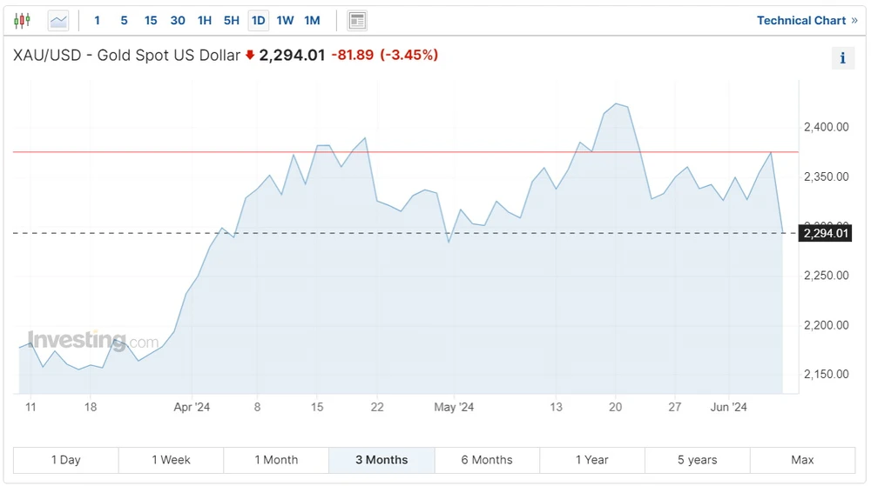Open the Technical Chart link
Image resolution: width=871 pixels, height=486 pixels.
tap(807, 20)
